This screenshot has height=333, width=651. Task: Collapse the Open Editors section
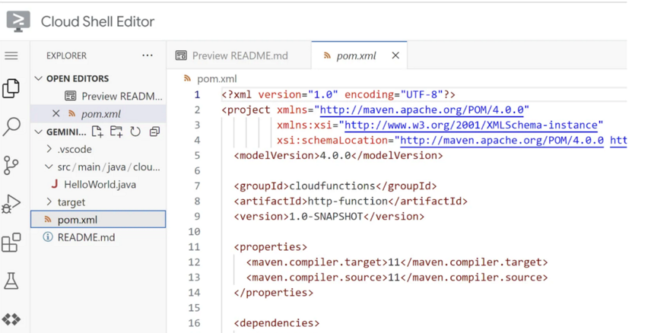(39, 78)
